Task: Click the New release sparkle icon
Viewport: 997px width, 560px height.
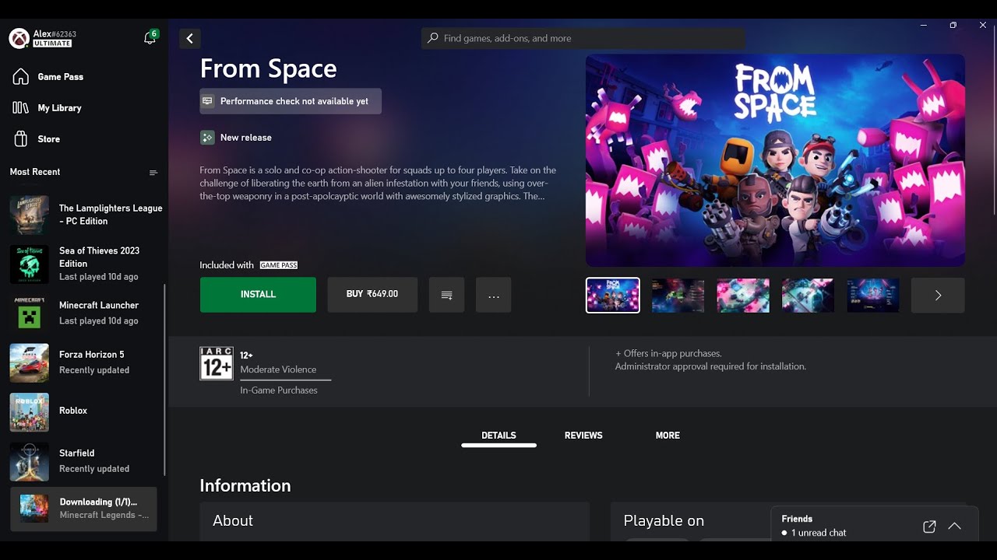Action: click(207, 138)
